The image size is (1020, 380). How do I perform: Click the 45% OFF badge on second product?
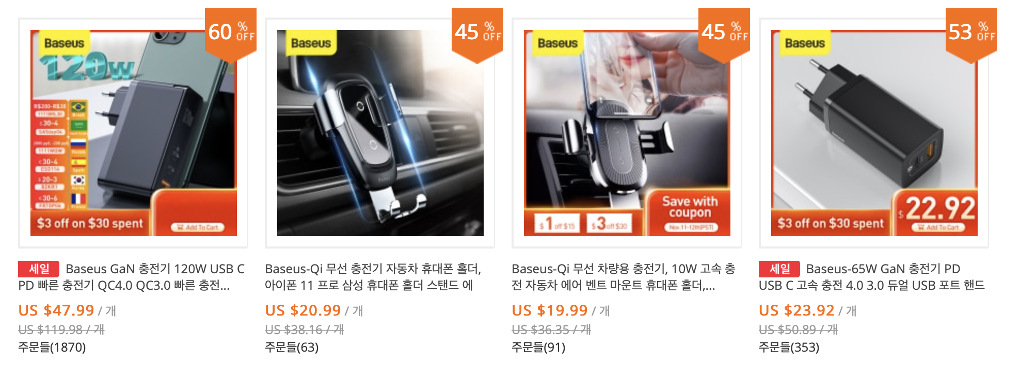(x=477, y=34)
